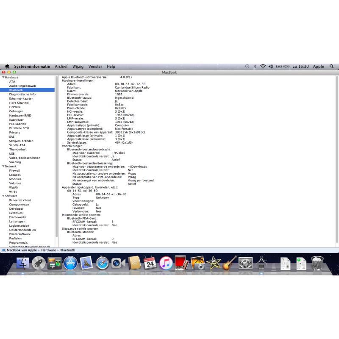Select USB in the sidebar

click(12, 153)
